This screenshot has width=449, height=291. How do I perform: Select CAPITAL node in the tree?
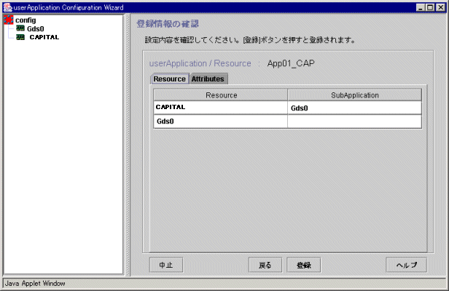(x=44, y=37)
